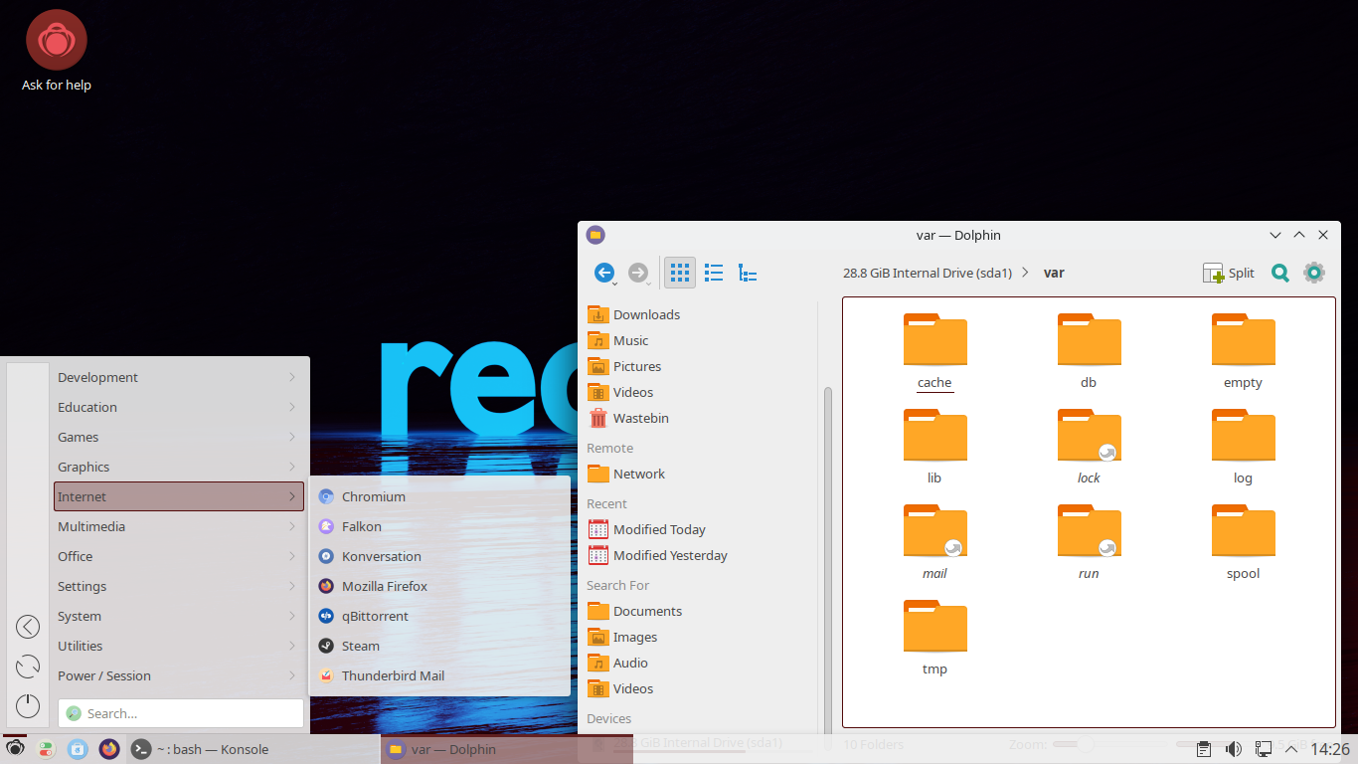Open the Settings category in application menu
1358x764 pixels.
click(179, 586)
